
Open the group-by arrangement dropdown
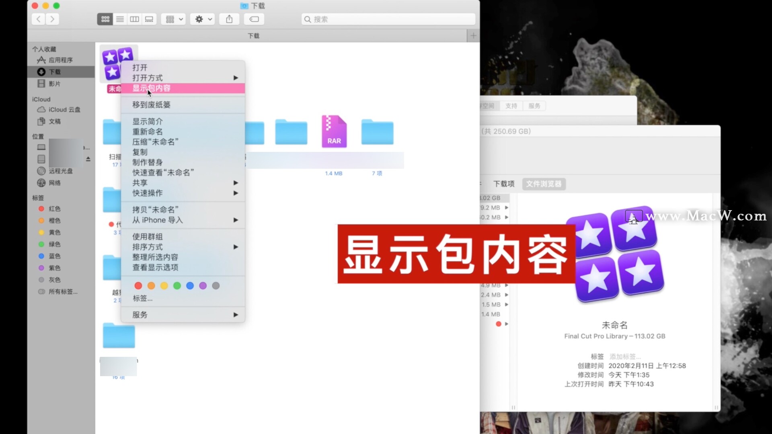pyautogui.click(x=174, y=19)
